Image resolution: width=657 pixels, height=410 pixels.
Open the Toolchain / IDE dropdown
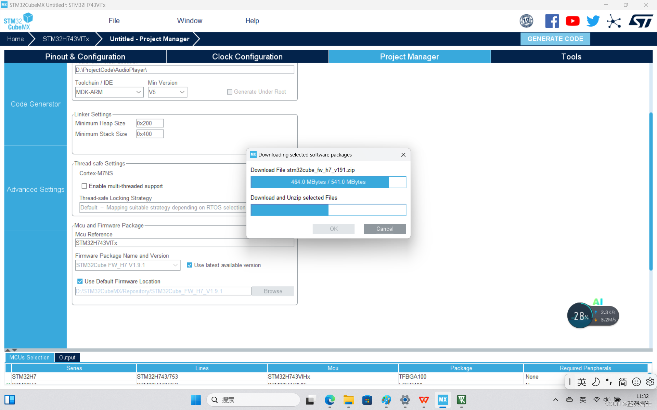(x=109, y=92)
